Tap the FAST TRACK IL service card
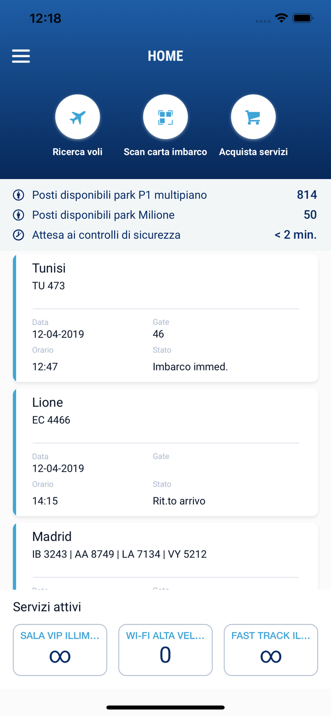The height and width of the screenshot is (716, 331). (x=271, y=650)
